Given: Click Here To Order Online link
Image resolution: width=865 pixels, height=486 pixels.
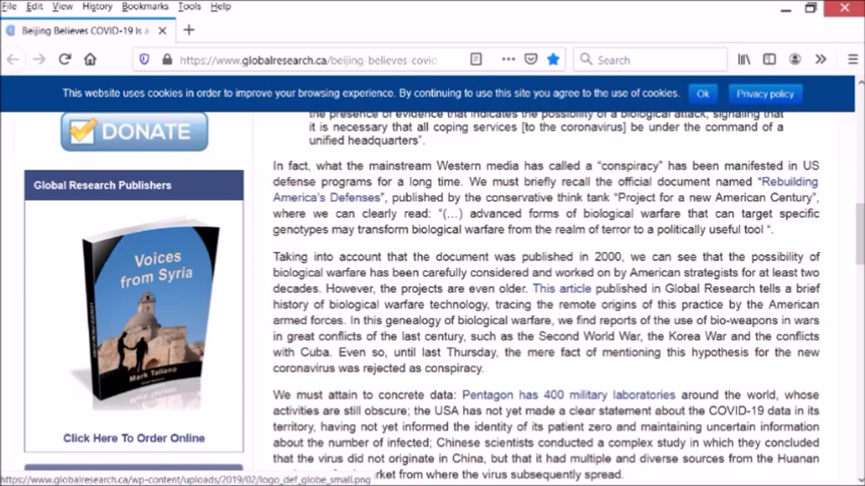Looking at the screenshot, I should click(134, 438).
